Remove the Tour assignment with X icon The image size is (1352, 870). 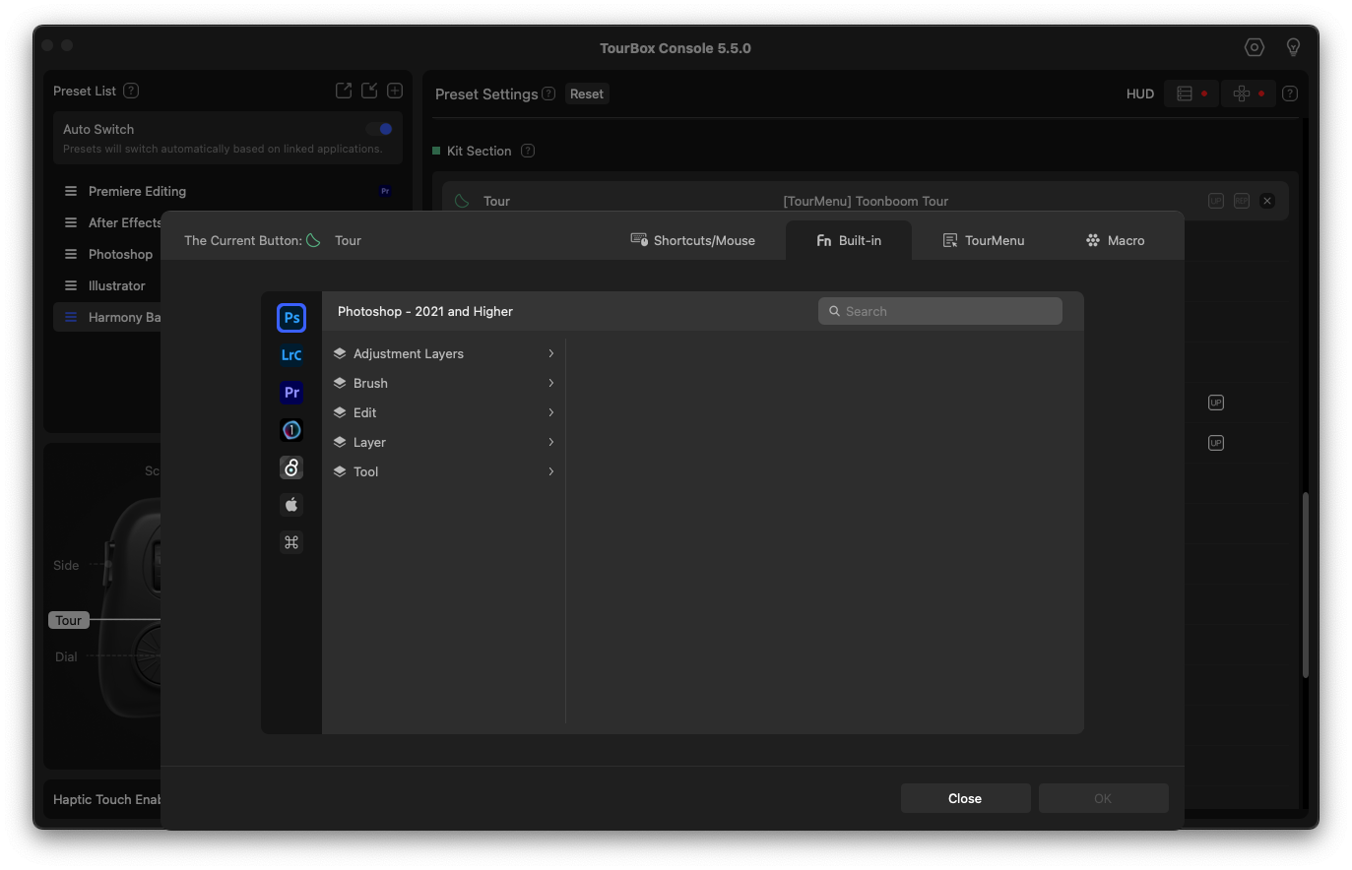coord(1267,201)
